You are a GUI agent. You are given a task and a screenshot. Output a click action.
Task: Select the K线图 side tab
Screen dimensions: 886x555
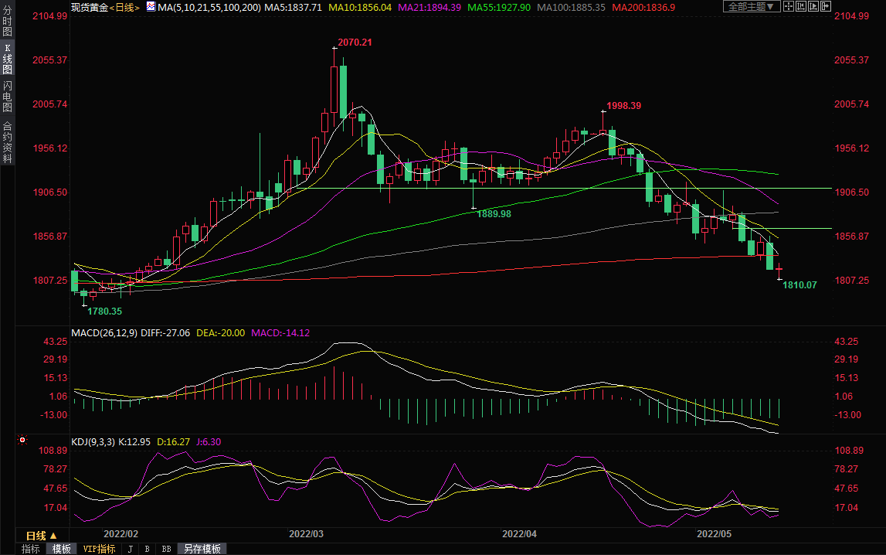[7, 59]
